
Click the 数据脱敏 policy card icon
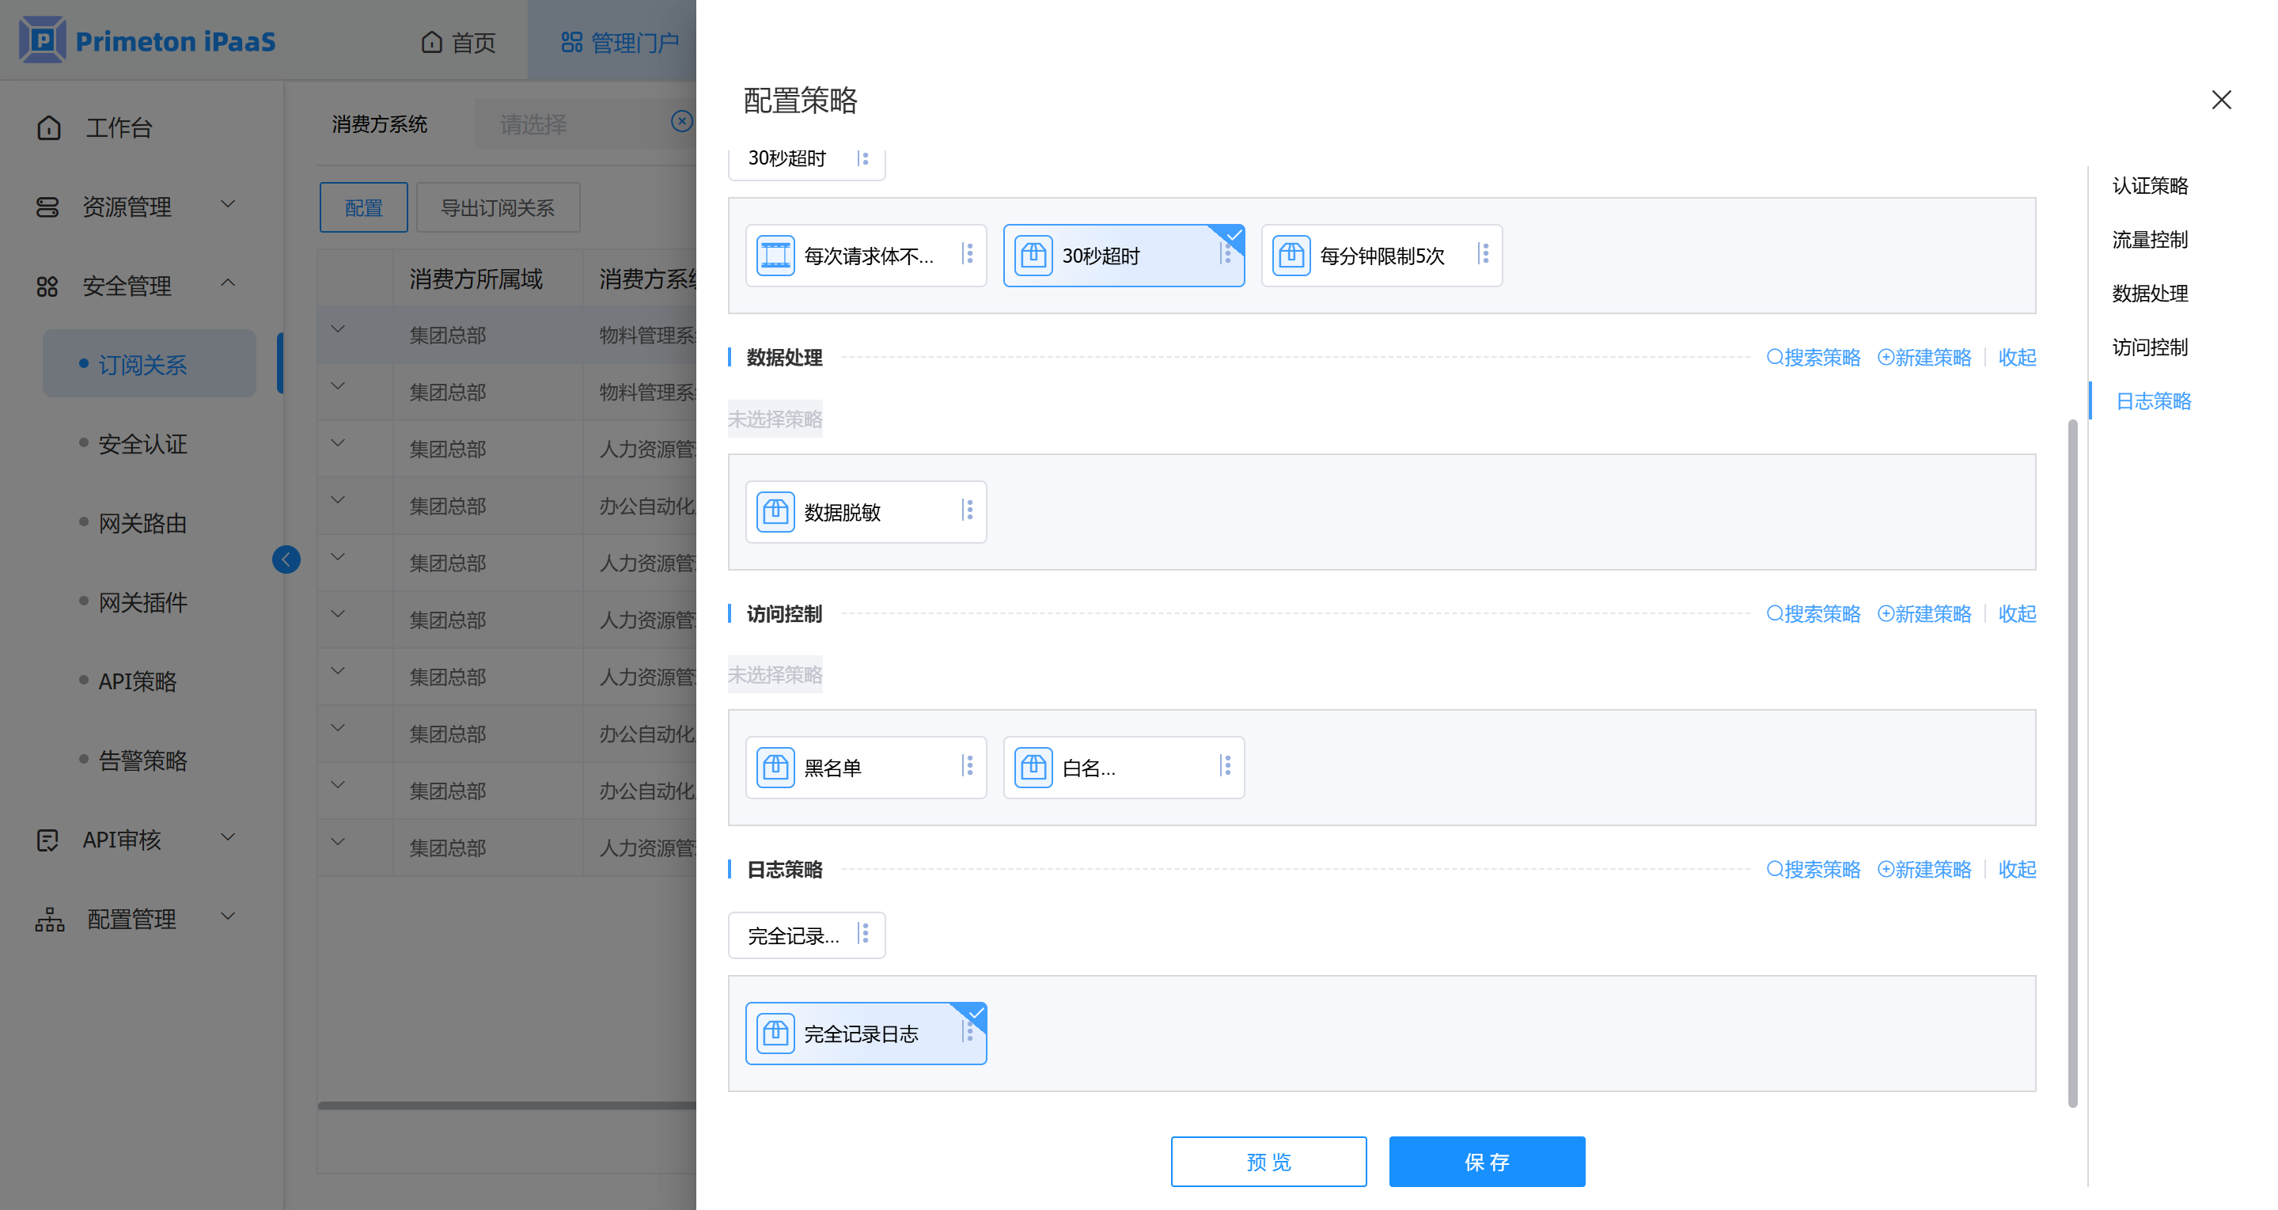775,511
